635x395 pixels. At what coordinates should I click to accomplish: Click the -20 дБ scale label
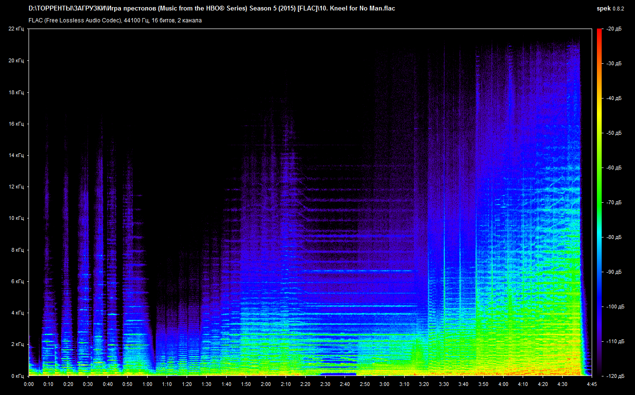(614, 29)
